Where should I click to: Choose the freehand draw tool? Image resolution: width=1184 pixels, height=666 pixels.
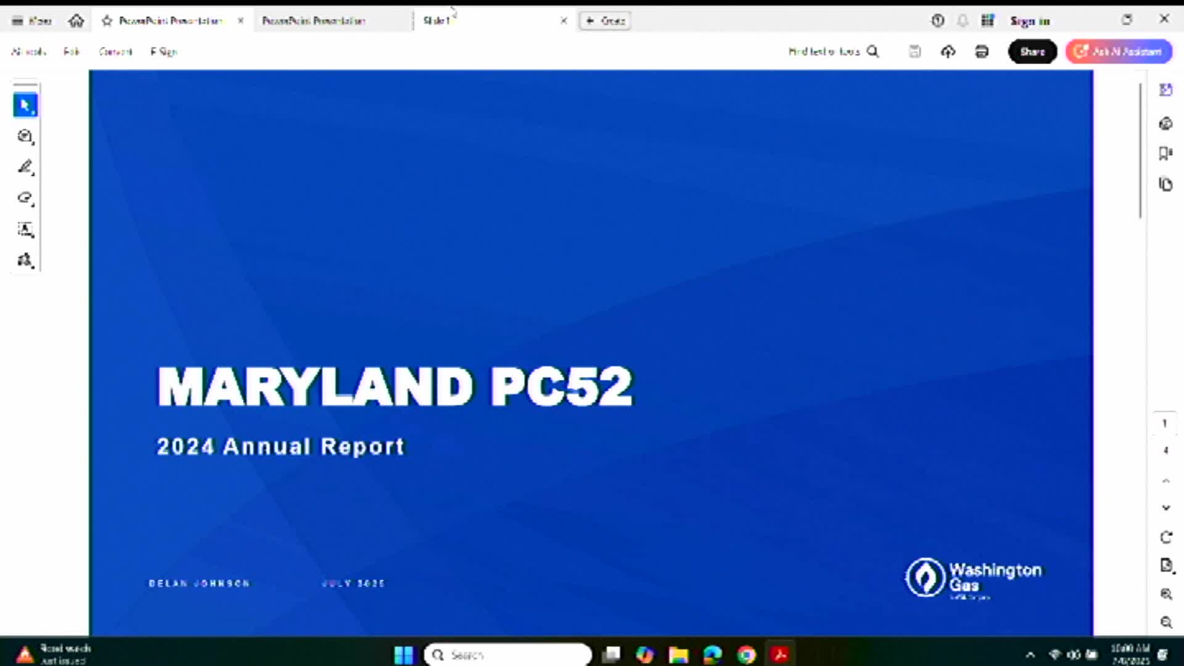click(25, 198)
